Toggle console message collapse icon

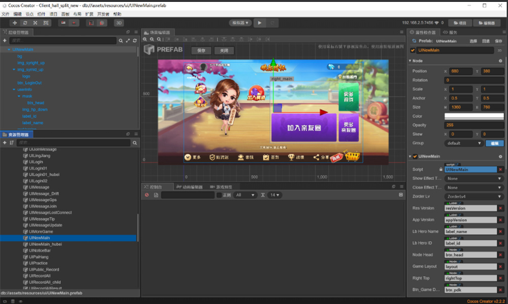pos(401,195)
